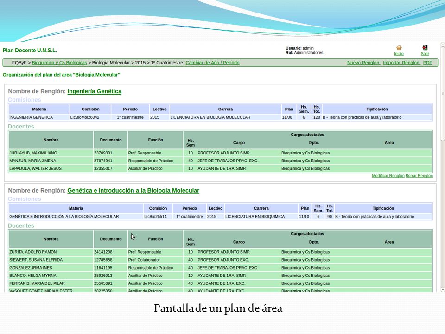Image resolution: width=445 pixels, height=334 pixels.
Task: Open the PDF export link
Action: [x=427, y=63]
